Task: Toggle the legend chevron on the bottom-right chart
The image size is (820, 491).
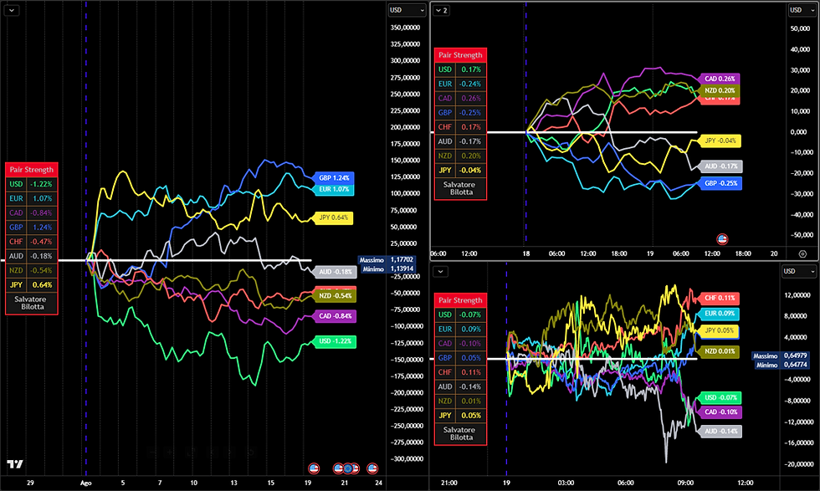Action: [440, 271]
